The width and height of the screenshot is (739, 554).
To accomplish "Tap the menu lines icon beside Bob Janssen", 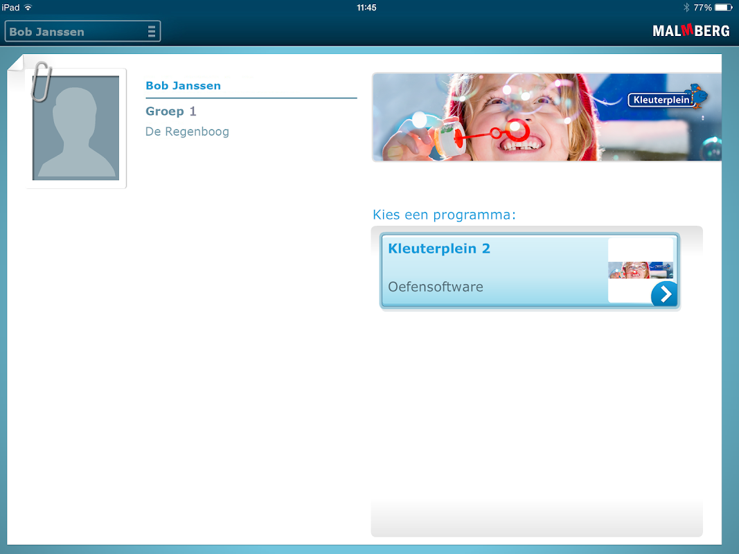I will click(x=152, y=32).
